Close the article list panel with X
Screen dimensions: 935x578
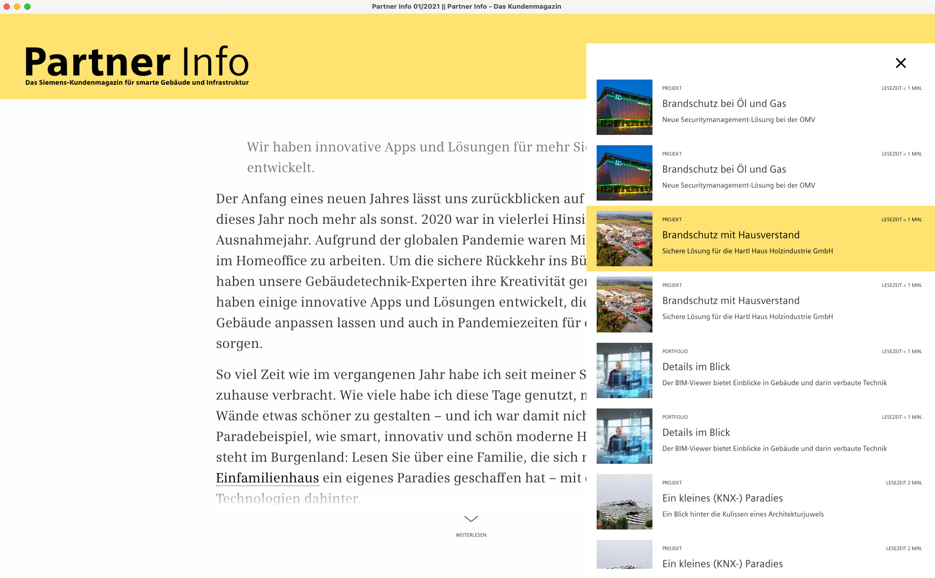pyautogui.click(x=900, y=63)
